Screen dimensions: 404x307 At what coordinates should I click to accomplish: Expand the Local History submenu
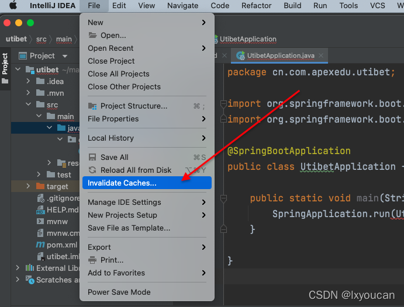click(x=147, y=138)
